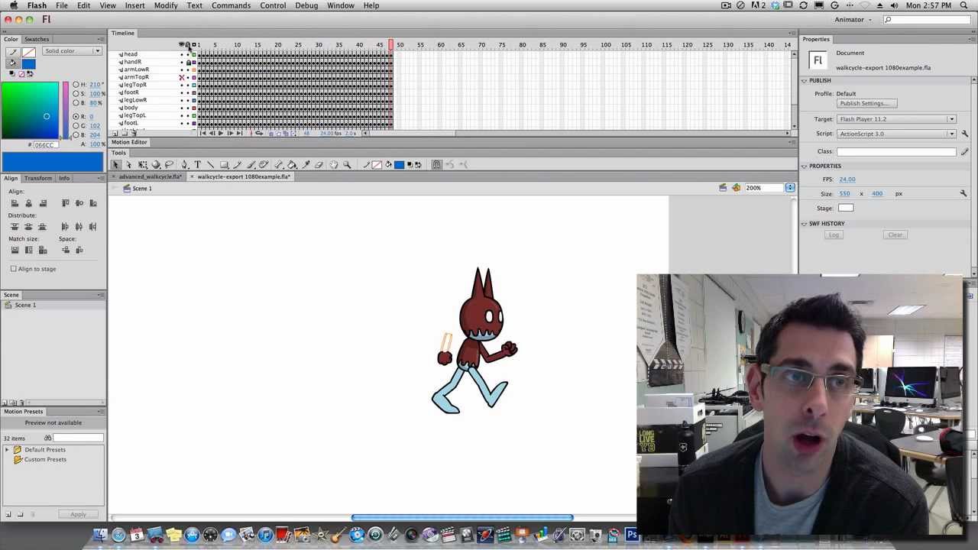The width and height of the screenshot is (978, 550).
Task: Click inside the color gradient picker field
Action: click(31, 111)
